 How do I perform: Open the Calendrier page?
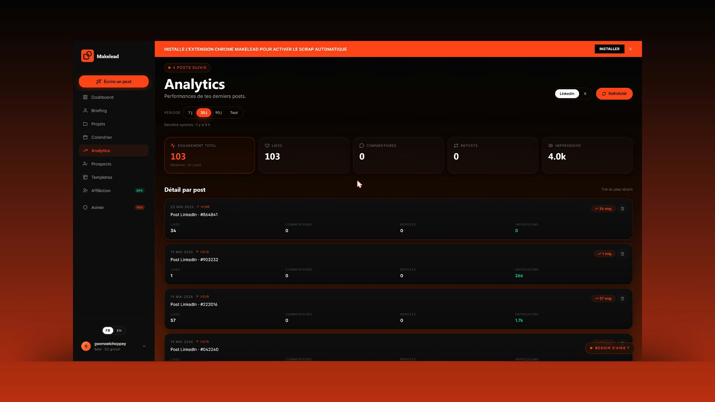(x=114, y=137)
